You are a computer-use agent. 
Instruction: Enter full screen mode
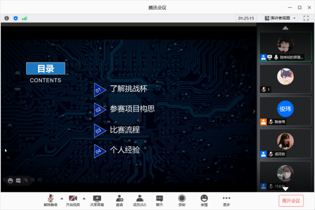coord(306,18)
